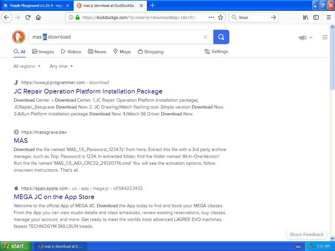Click the browser forward arrow

[17, 17]
